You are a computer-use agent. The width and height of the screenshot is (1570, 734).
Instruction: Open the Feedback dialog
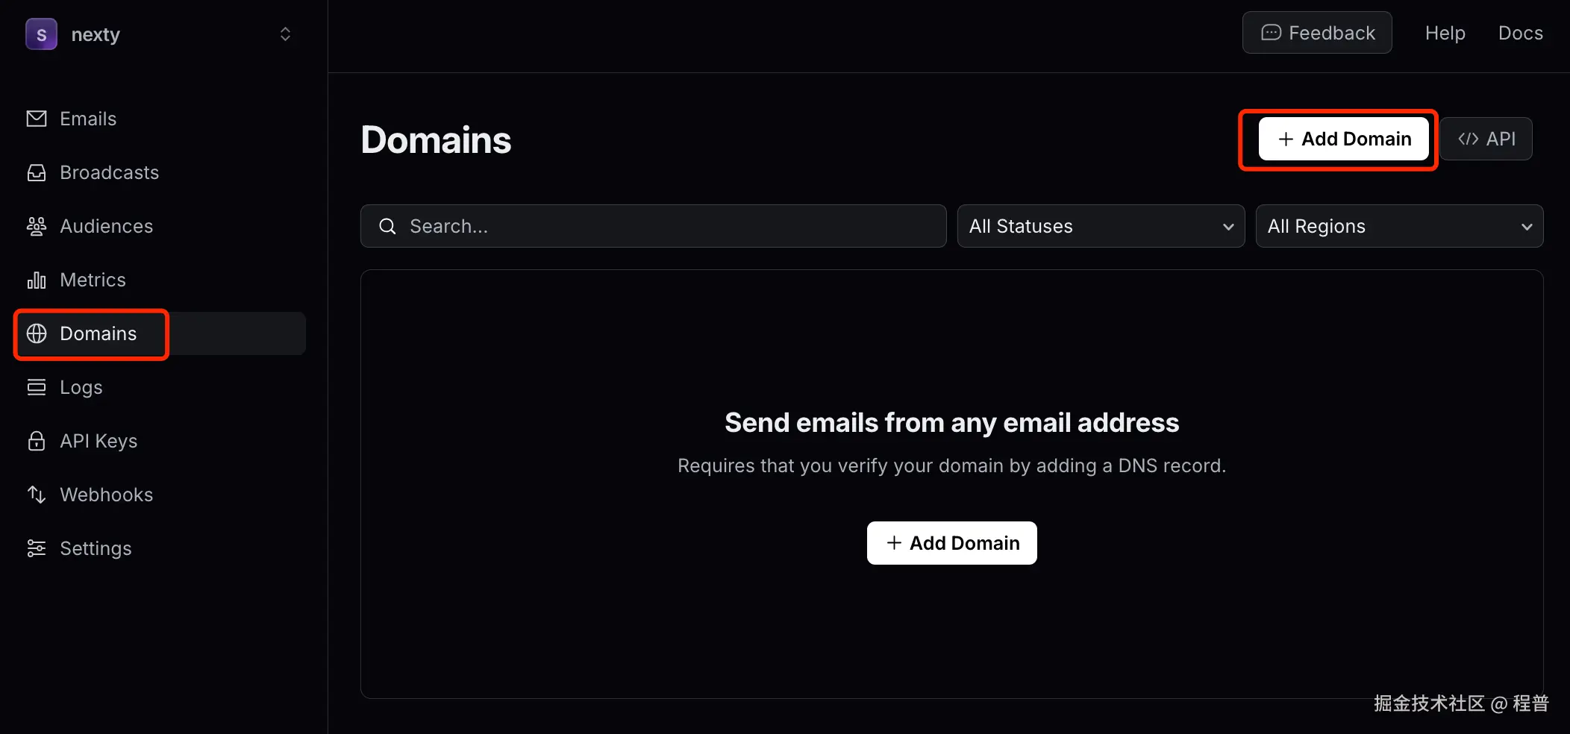point(1316,32)
